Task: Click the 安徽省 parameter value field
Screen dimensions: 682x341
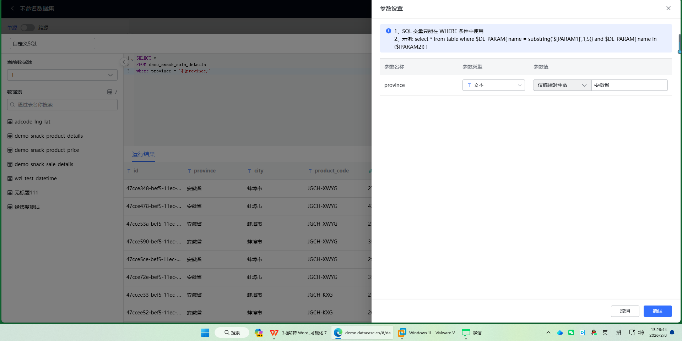Action: pyautogui.click(x=629, y=85)
